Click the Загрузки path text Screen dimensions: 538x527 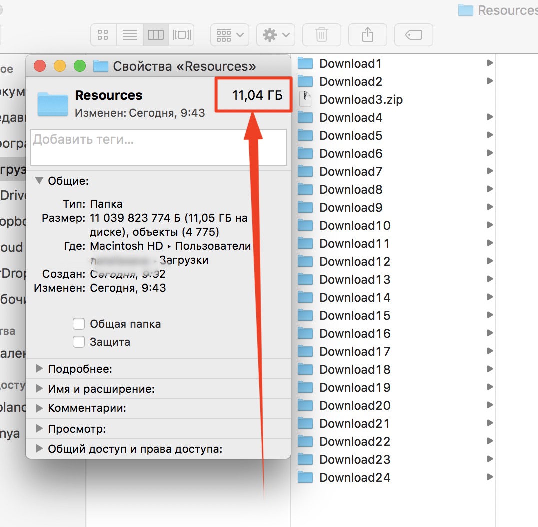(184, 260)
